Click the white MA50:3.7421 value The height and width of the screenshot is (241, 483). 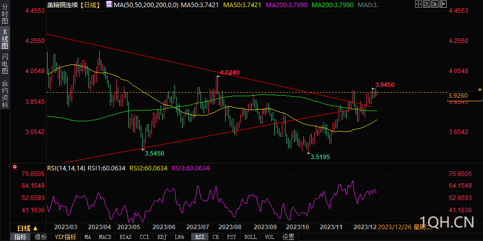(200, 5)
